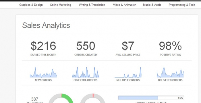This screenshot has width=201, height=103.
Task: Click the New Orders sparkline chart
Action: coord(43,72)
